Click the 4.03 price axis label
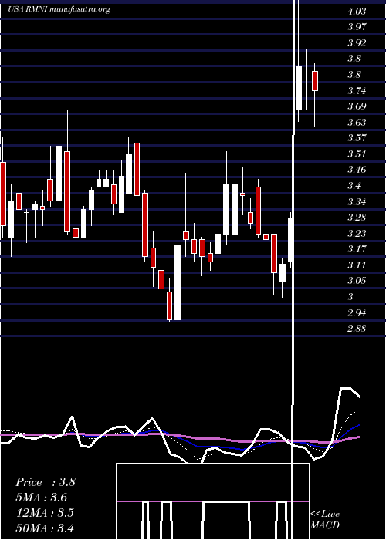Screen dimensions: 386x540 (357, 12)
